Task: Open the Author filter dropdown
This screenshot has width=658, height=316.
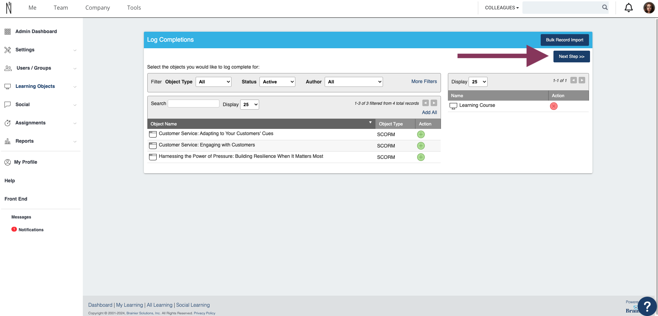Action: pyautogui.click(x=354, y=82)
